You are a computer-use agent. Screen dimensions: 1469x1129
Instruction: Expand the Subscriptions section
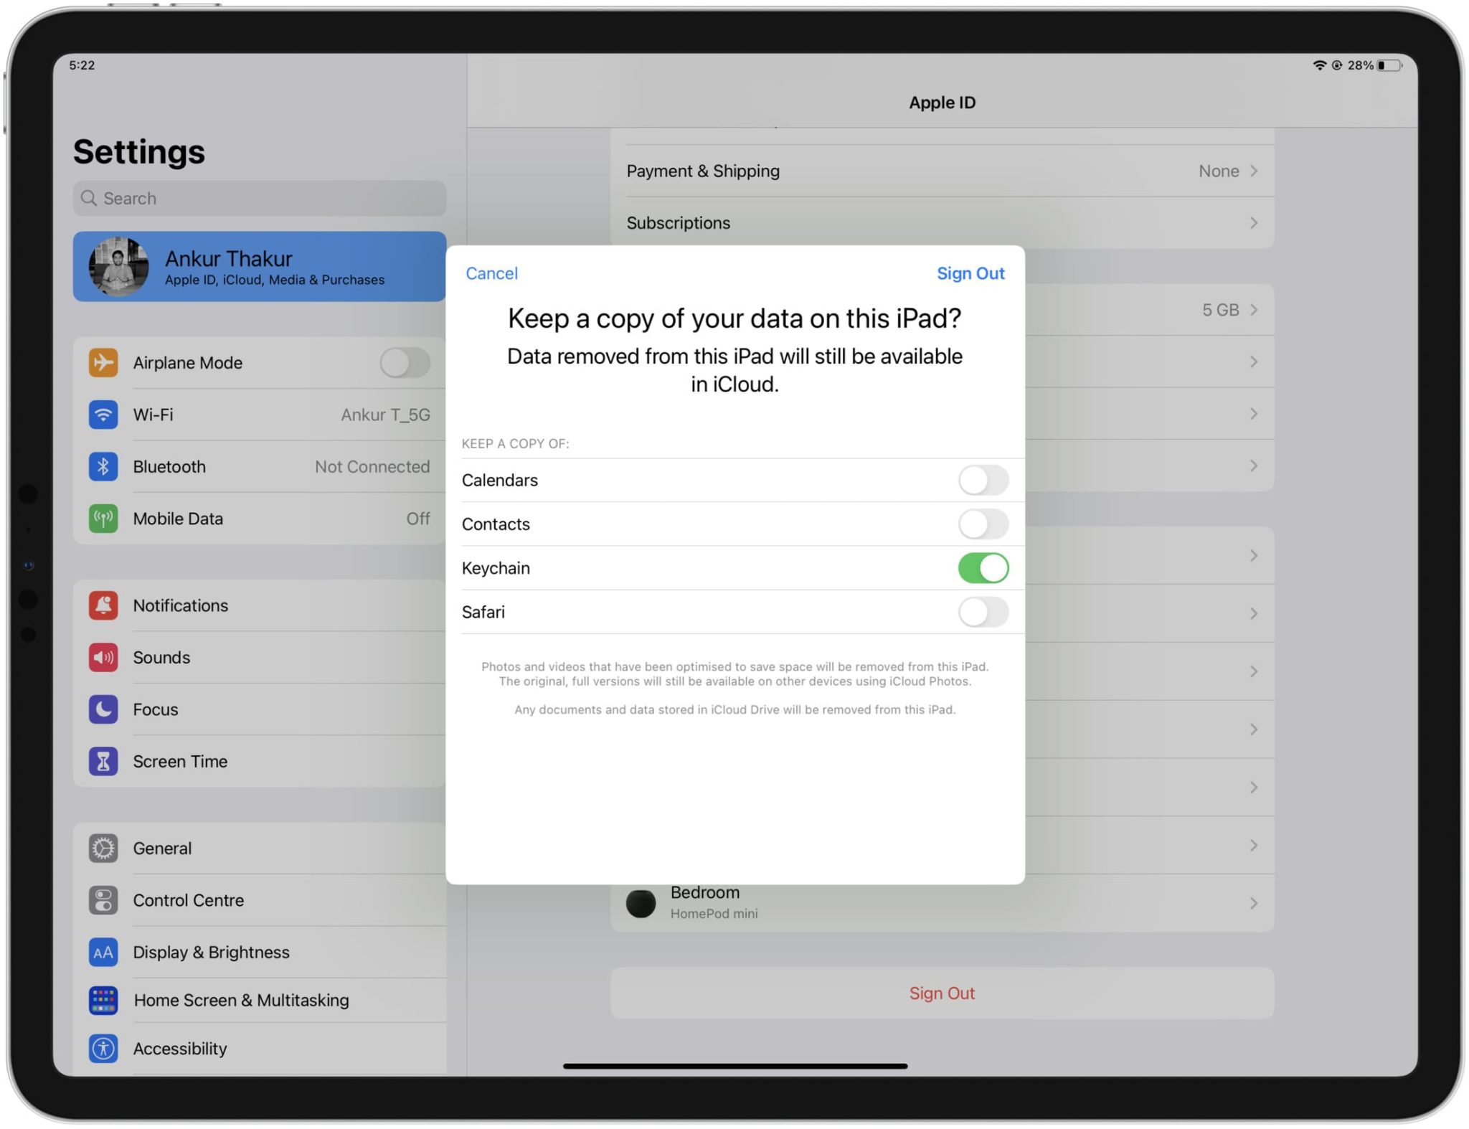point(941,223)
